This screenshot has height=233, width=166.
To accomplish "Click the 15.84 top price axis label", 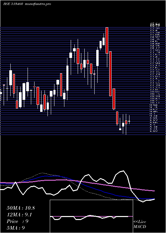I will point(155,24).
